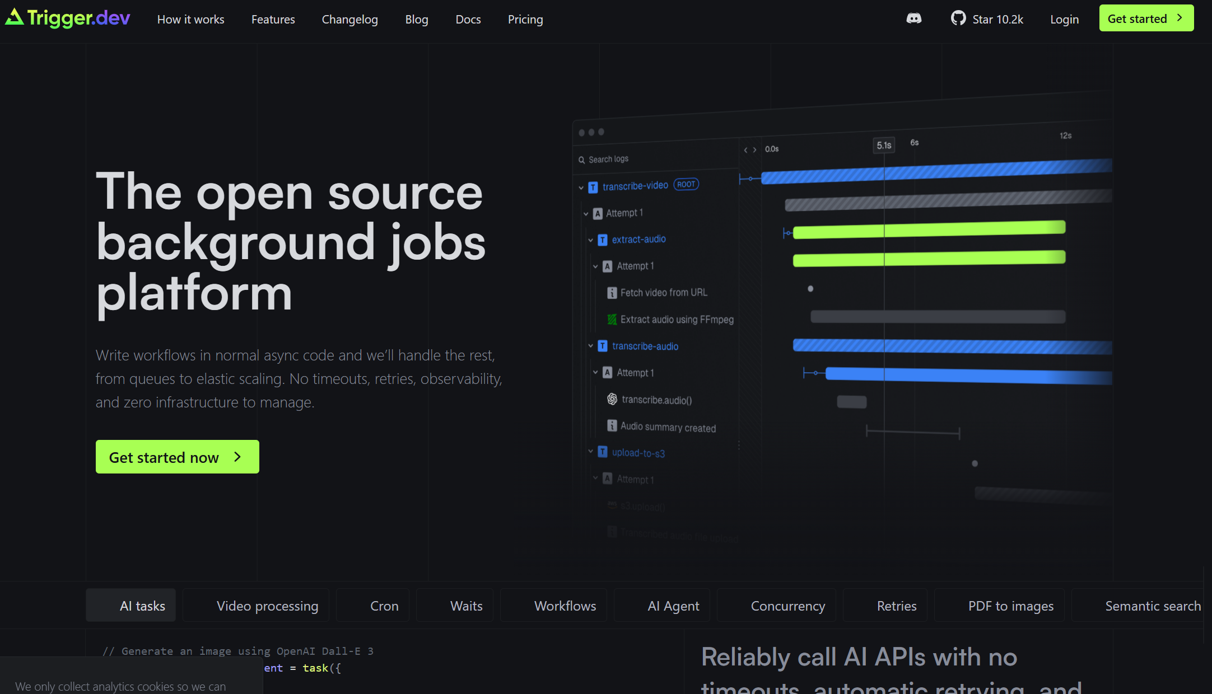Switch to the Workflows tab
The height and width of the screenshot is (694, 1212).
[x=554, y=606]
